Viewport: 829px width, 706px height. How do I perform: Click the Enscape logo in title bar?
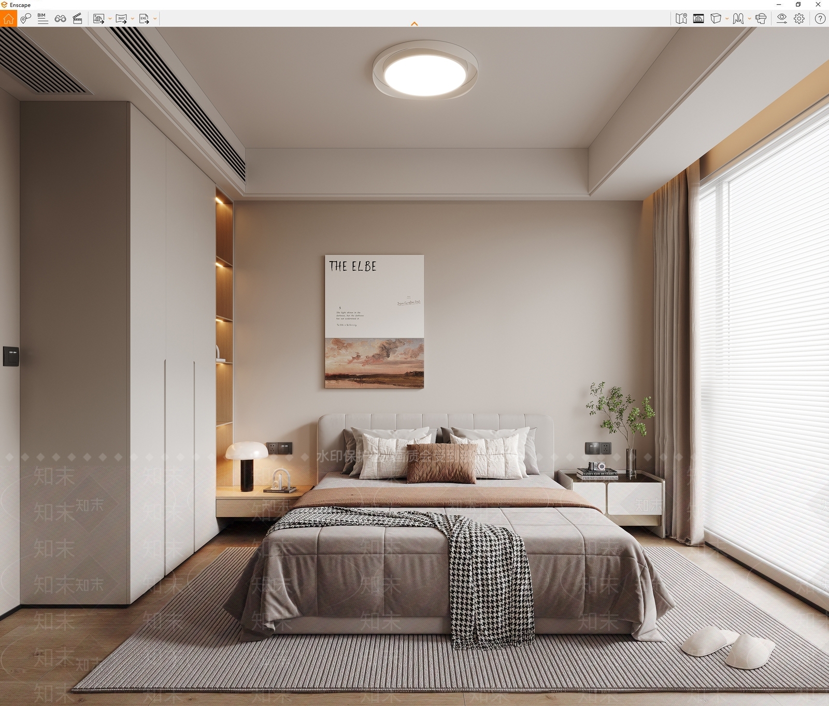(x=4, y=5)
